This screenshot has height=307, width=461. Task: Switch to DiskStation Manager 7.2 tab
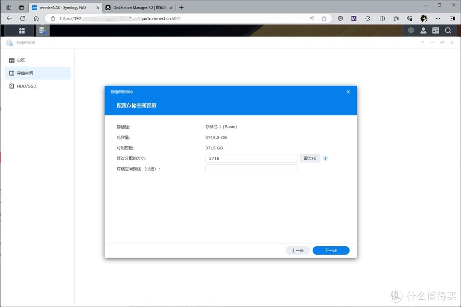pos(139,8)
